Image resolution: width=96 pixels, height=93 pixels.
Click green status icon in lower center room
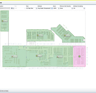point(37,56)
